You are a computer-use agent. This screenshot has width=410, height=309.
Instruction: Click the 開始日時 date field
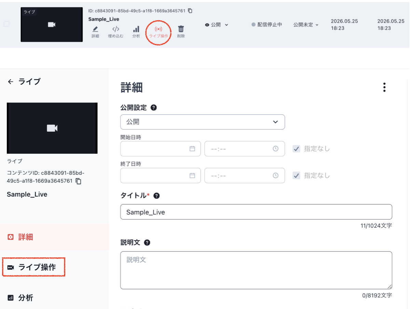coord(161,149)
